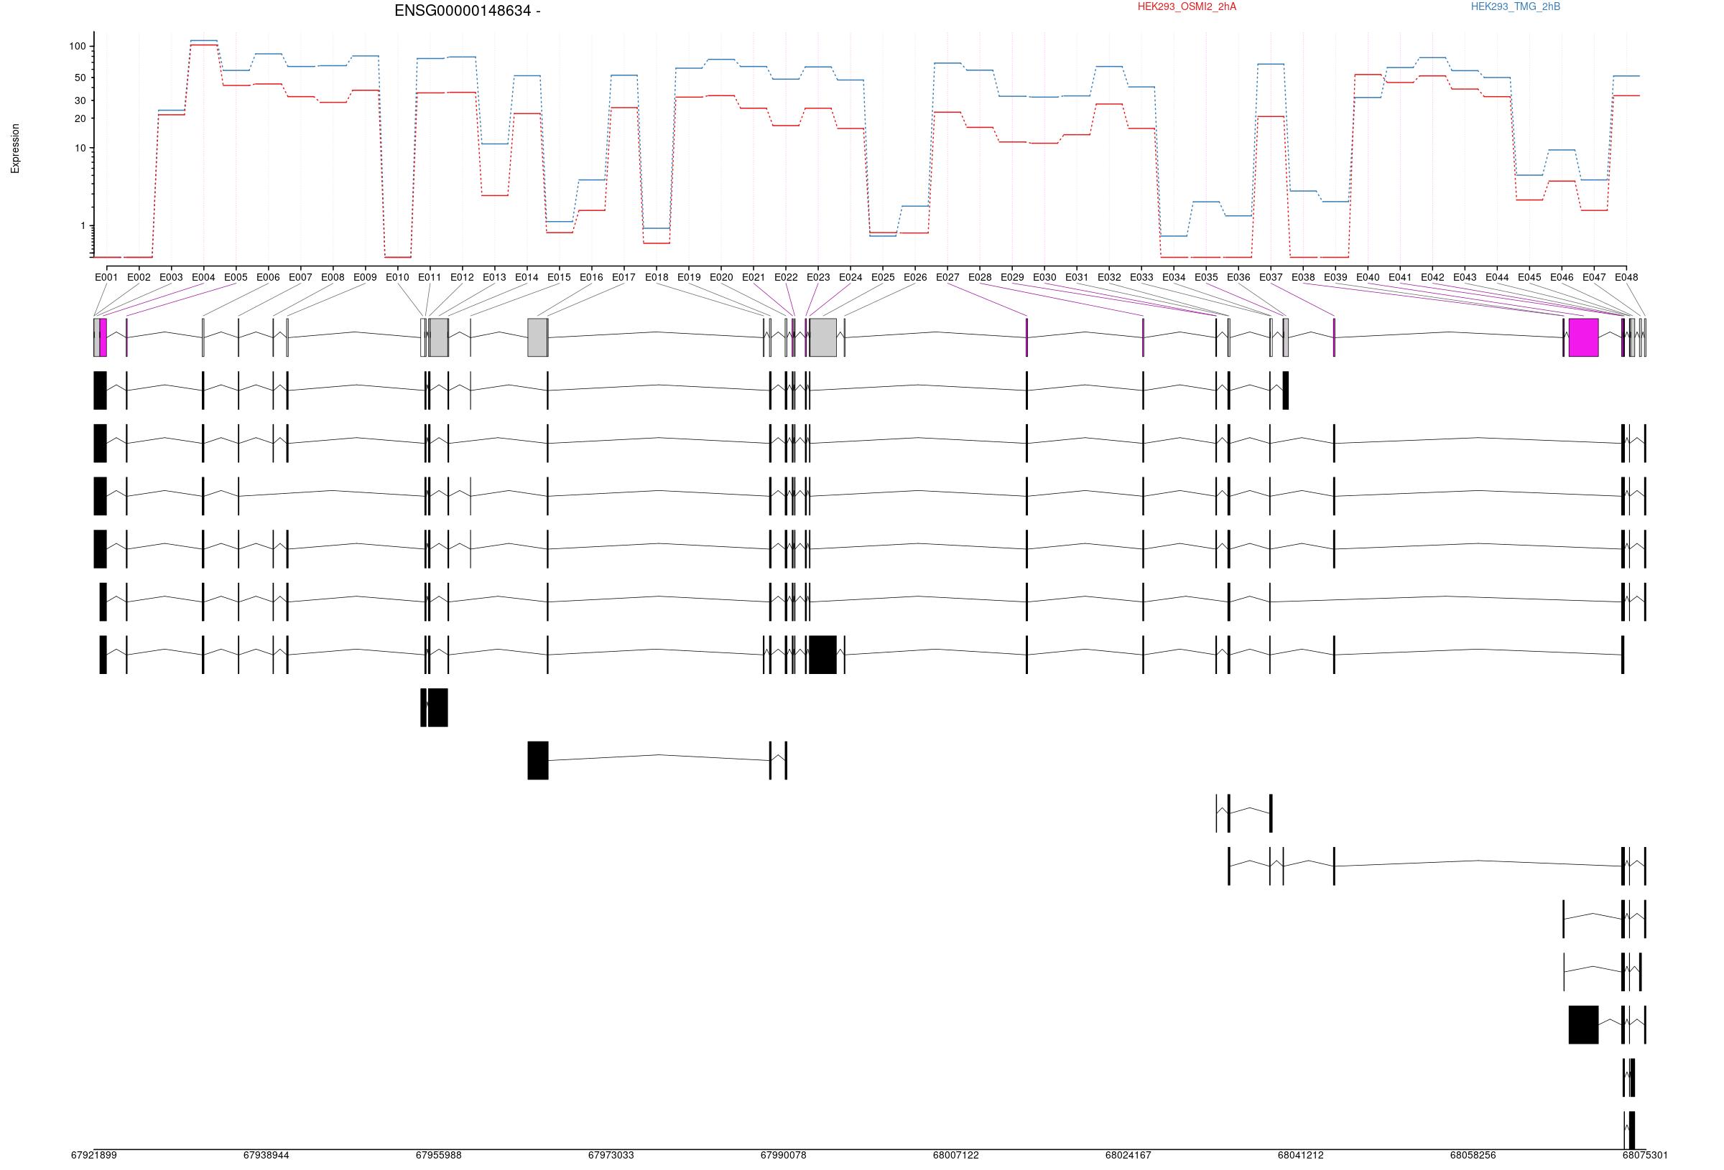Image resolution: width=1724 pixels, height=1170 pixels.
Task: Click genomic coordinate 68007122
Action: pyautogui.click(x=956, y=1155)
